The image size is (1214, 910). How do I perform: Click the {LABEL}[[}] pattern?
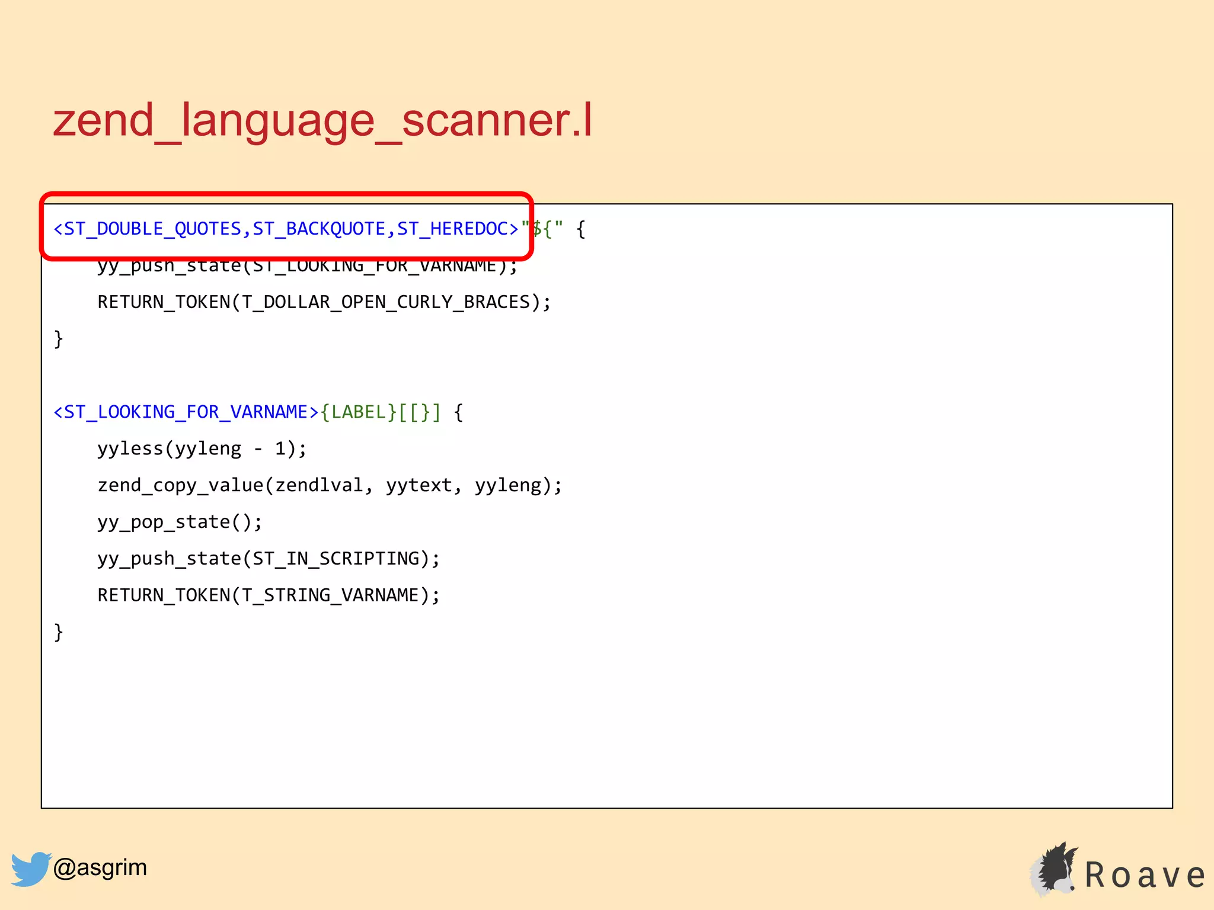click(x=381, y=412)
